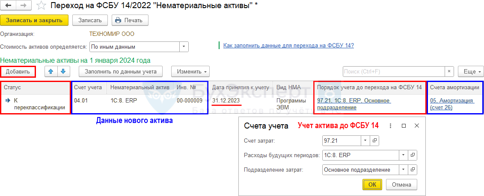Image resolution: width=484 pixels, height=196 pixels.
Task: Open the Еще menu
Action: point(470,72)
